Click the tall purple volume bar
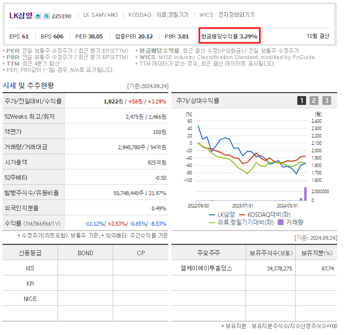Viewport: 345px width, 335px height. tap(305, 194)
